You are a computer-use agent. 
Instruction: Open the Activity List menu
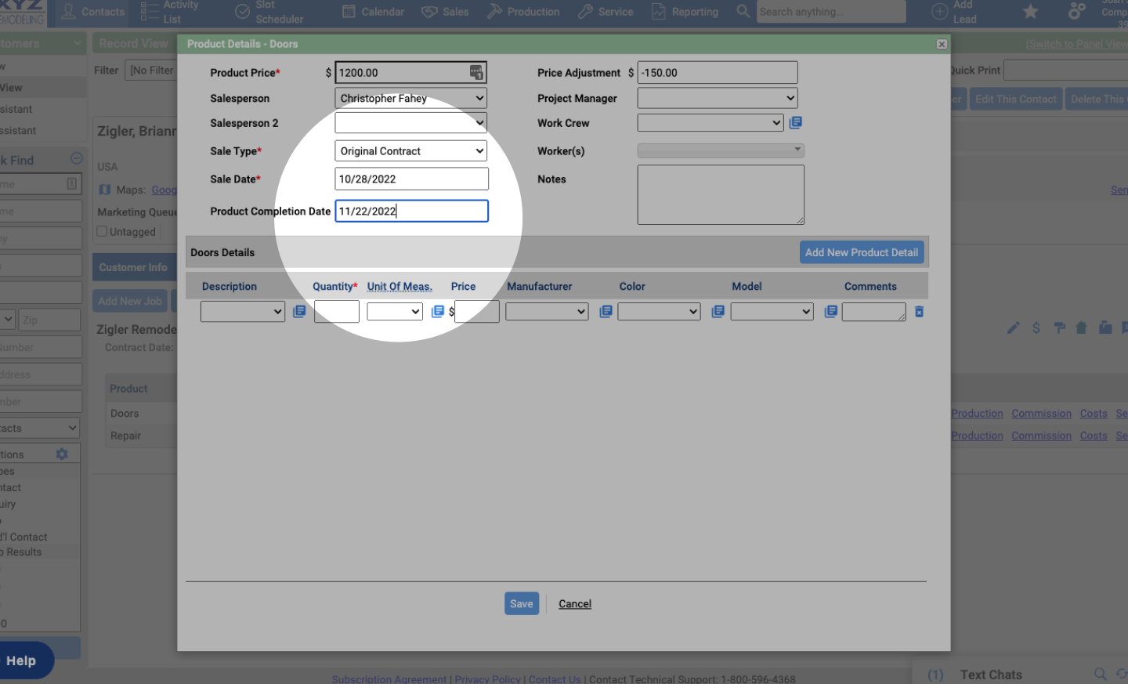[169, 12]
